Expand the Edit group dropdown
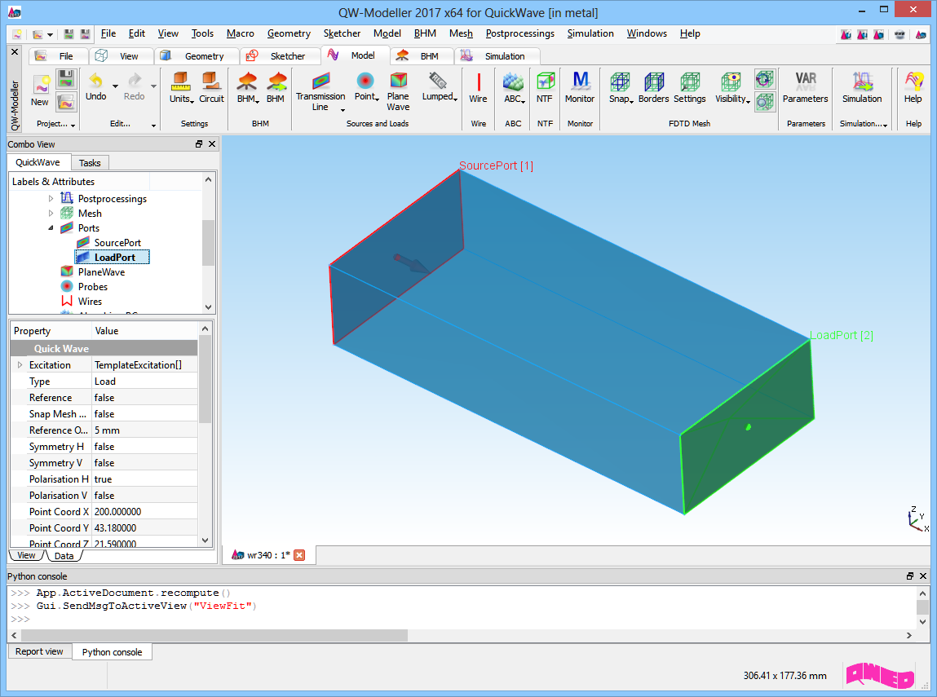937x697 pixels. click(153, 125)
